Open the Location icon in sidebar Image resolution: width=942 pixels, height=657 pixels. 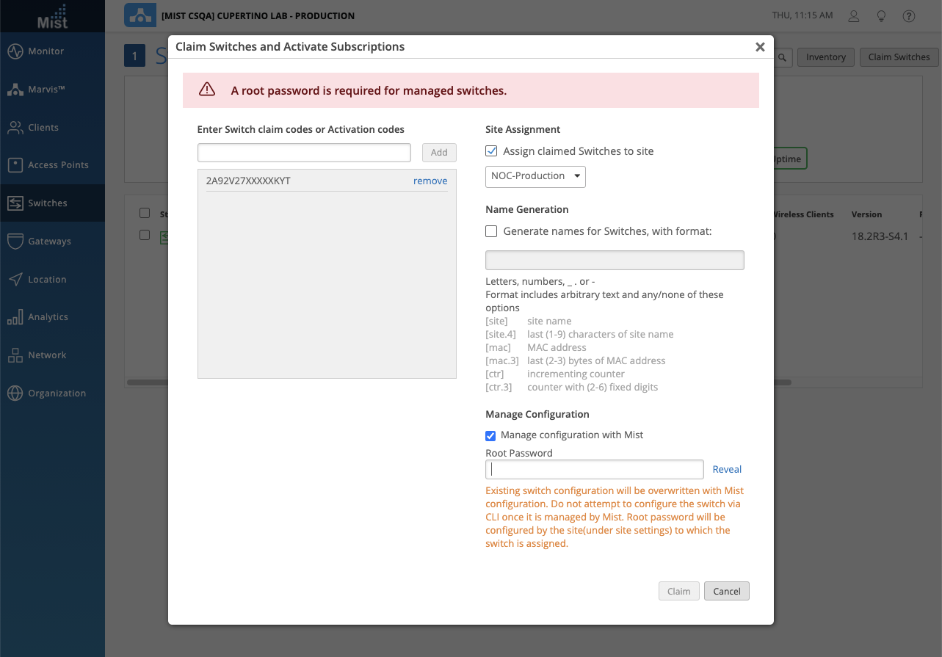pyautogui.click(x=15, y=280)
